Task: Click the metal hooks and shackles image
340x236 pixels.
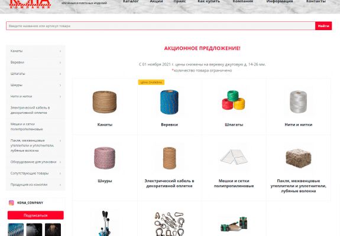Action: [x=169, y=224]
